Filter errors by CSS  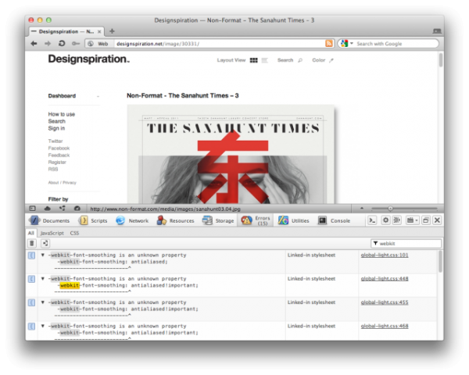74,233
